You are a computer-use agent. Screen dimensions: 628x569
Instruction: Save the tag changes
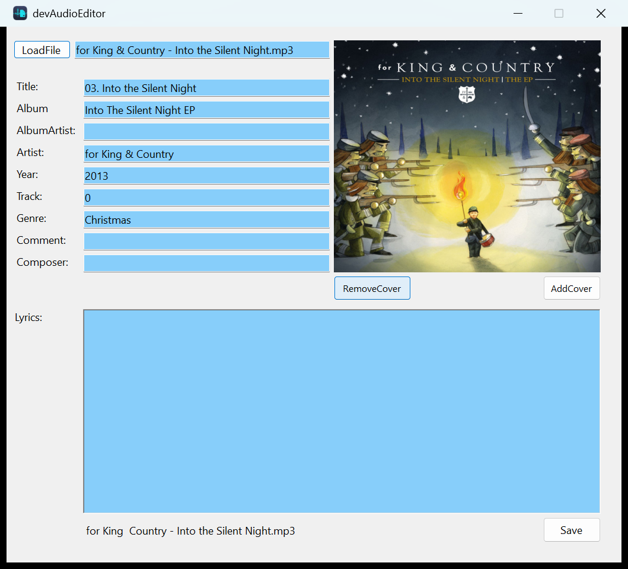(x=572, y=530)
